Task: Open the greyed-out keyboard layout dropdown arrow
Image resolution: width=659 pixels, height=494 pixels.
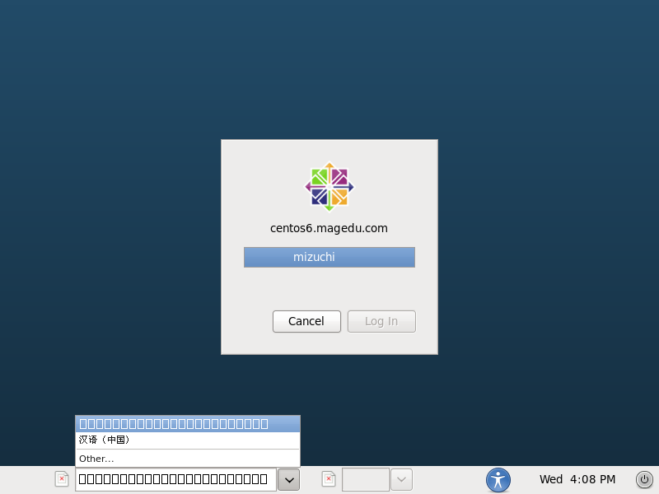Action: pyautogui.click(x=401, y=479)
